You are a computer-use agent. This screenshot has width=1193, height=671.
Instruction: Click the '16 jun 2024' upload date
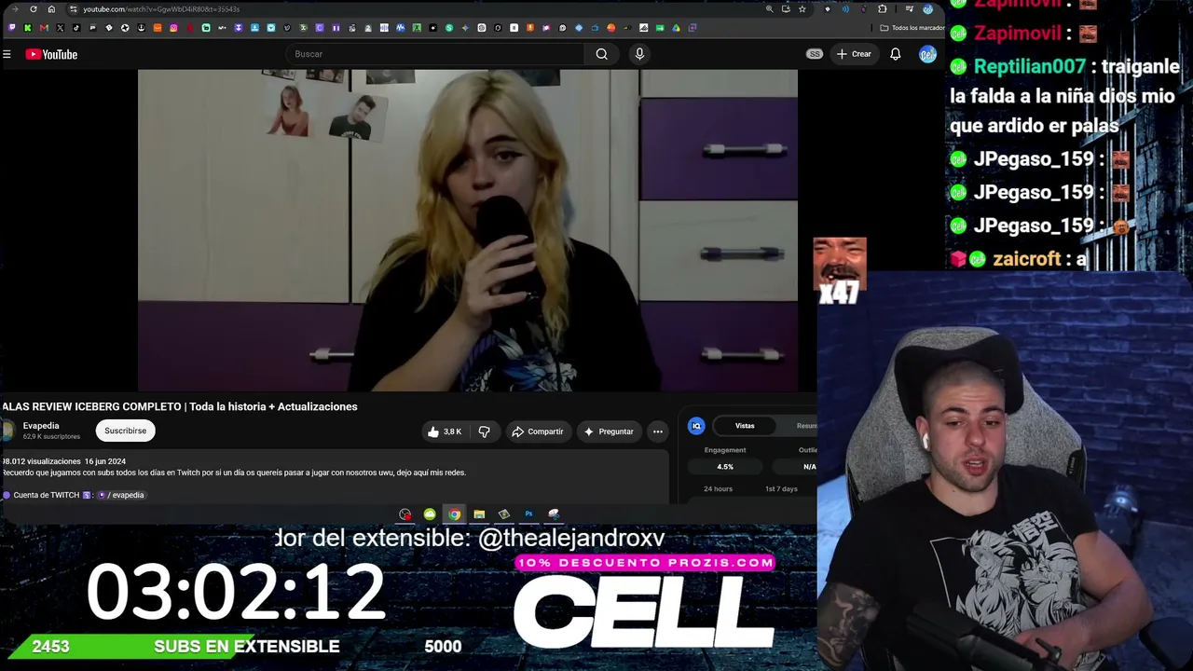click(105, 461)
